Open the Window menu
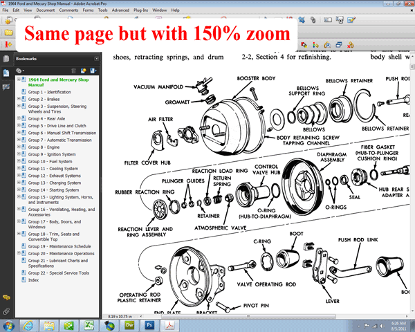415x332 pixels. click(x=160, y=10)
